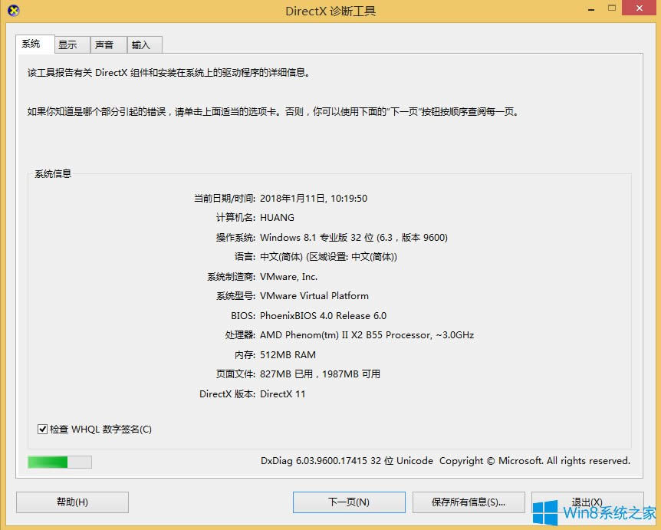Exit the tool using 退出(E)
The image size is (661, 530).
coord(587,502)
